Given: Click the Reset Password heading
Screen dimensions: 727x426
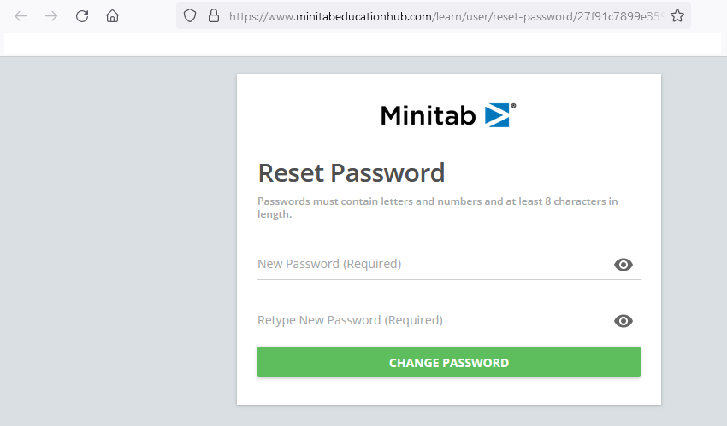Looking at the screenshot, I should tap(351, 173).
